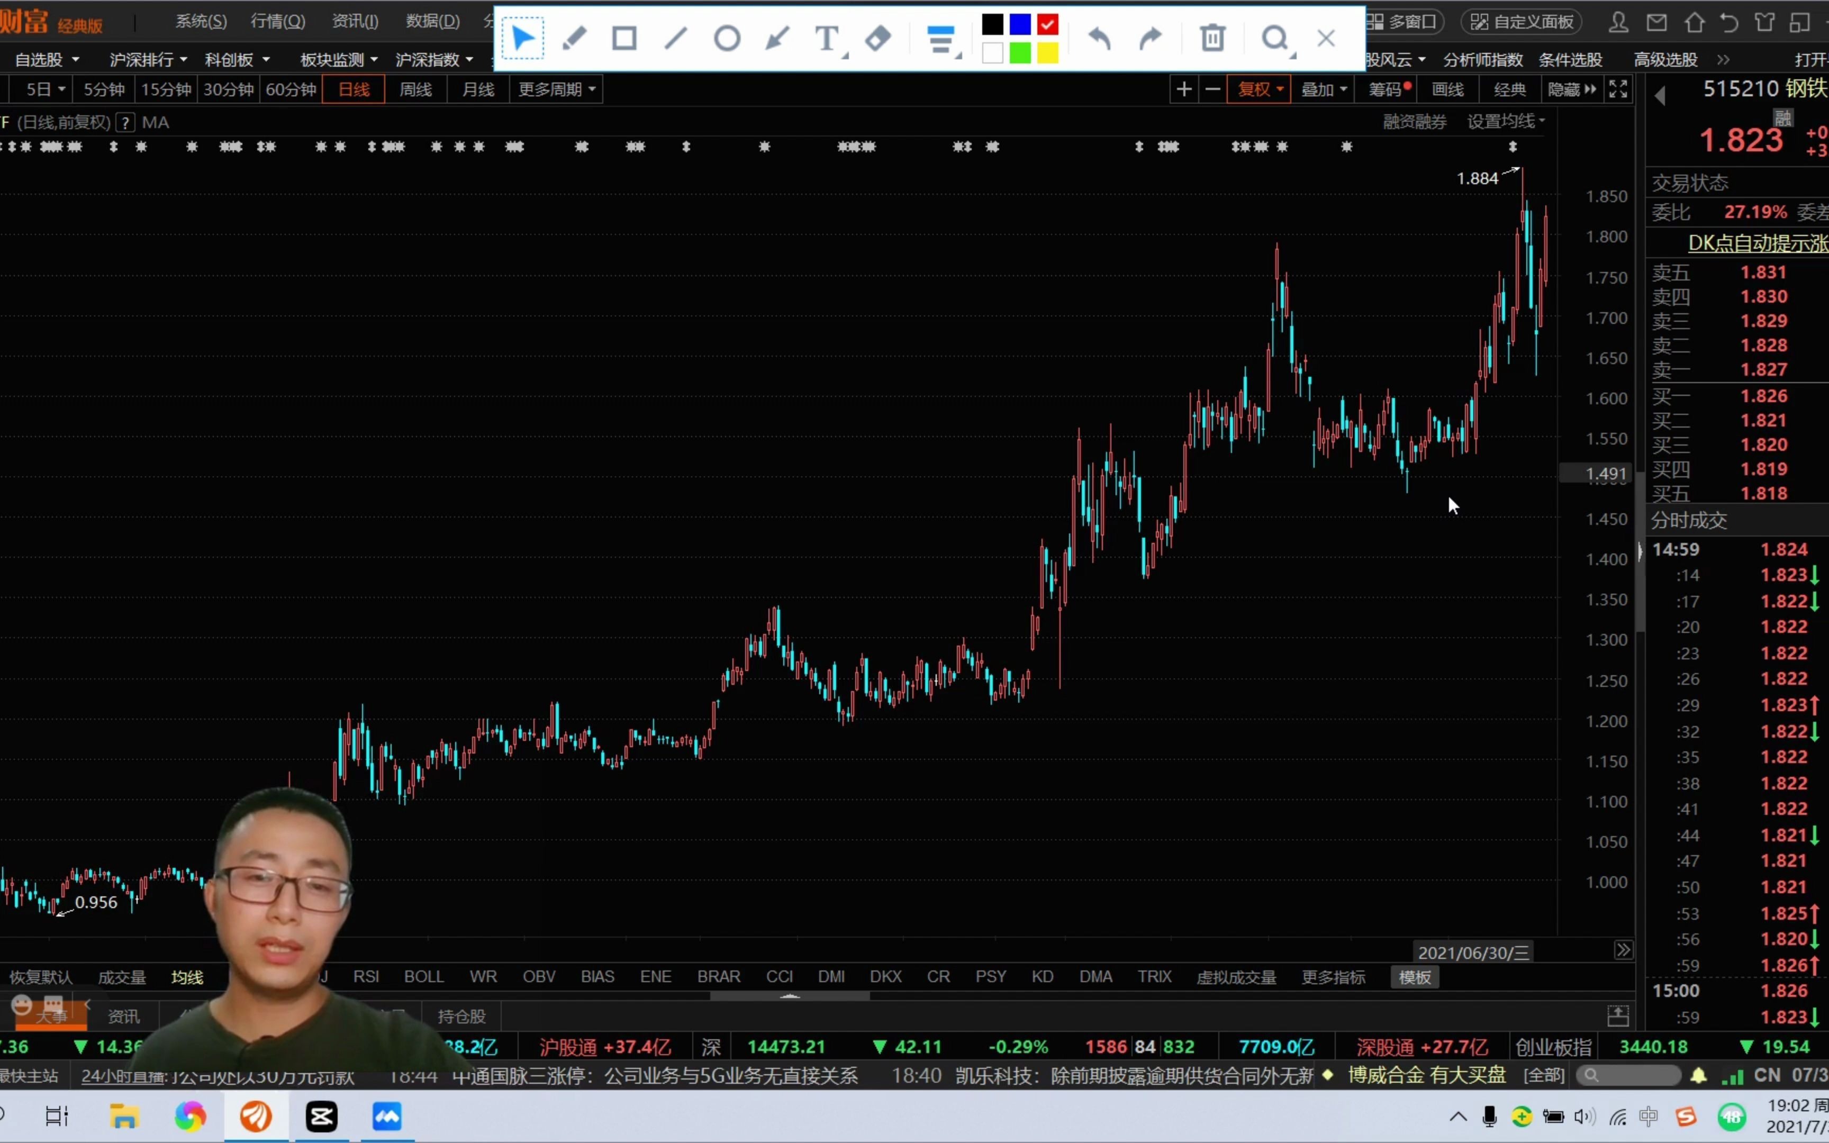Expand the 5日 dropdown
Image resolution: width=1829 pixels, height=1143 pixels.
pyautogui.click(x=46, y=89)
